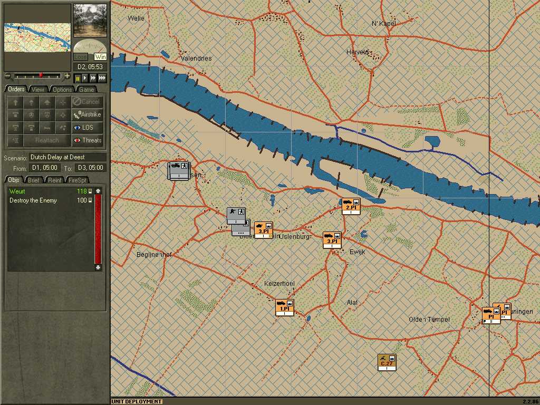Run the game at normal speed
The width and height of the screenshot is (540, 405).
(x=85, y=79)
